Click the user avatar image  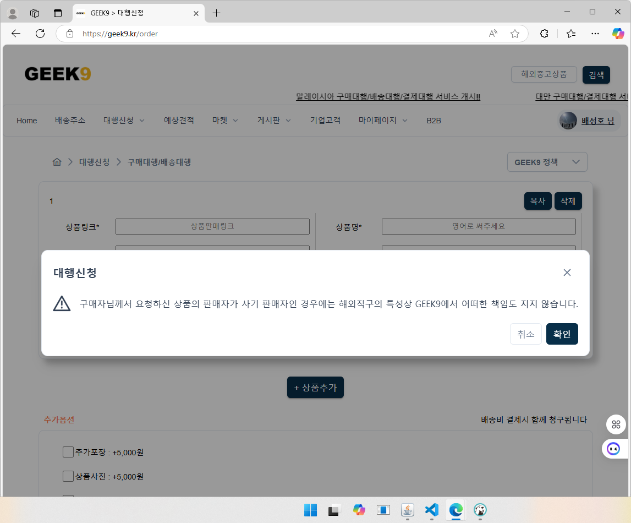pyautogui.click(x=568, y=121)
